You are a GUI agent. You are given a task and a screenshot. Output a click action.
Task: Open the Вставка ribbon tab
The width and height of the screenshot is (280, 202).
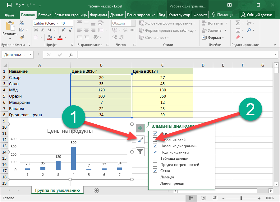[45, 15]
